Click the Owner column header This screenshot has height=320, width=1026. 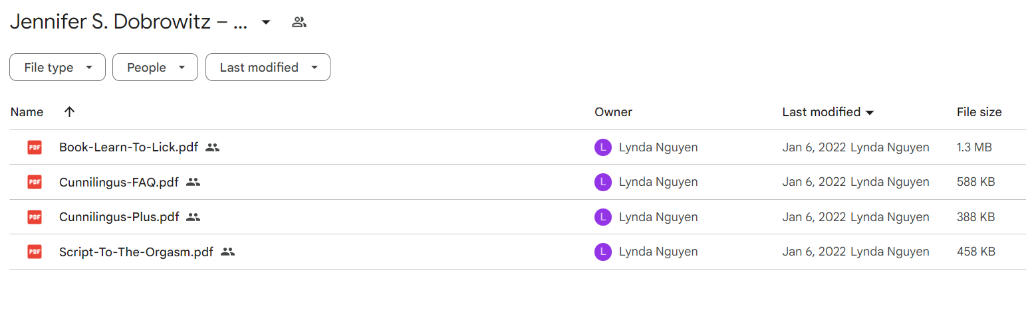coord(613,112)
